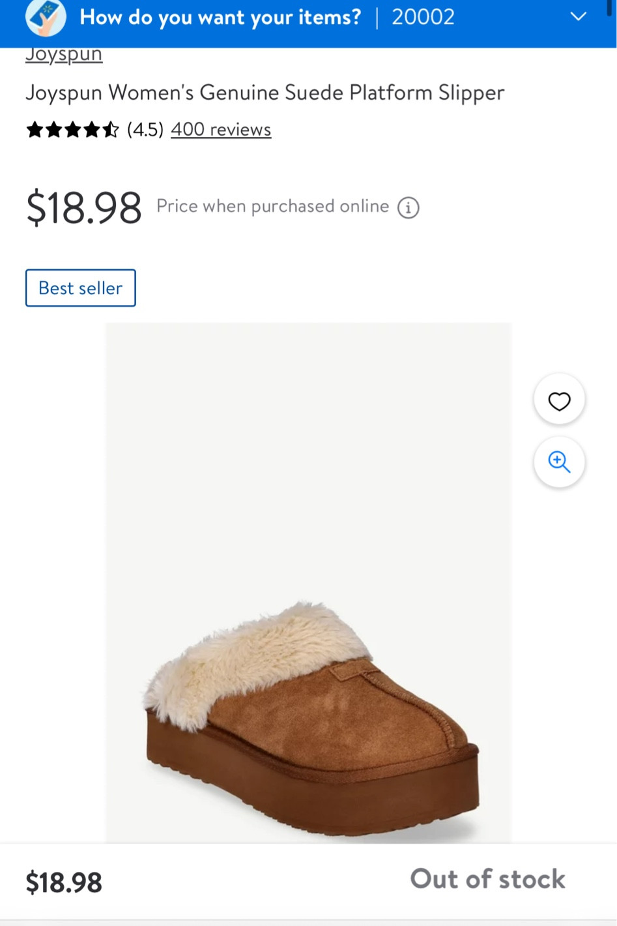Tap the hand-holding-phone fulfillment icon
This screenshot has height=926, width=617.
coord(46,18)
